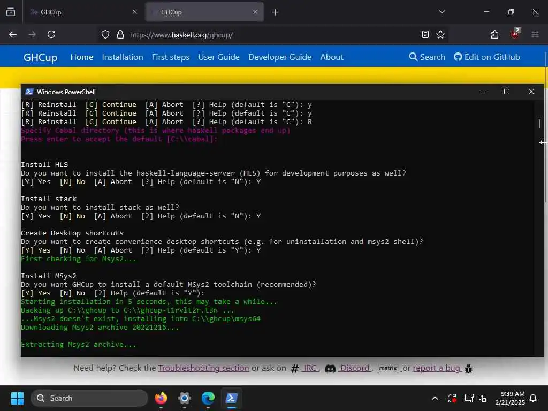The height and width of the screenshot is (411, 548).
Task: Click the 'Install MSys2' heading text
Action: [x=49, y=276]
